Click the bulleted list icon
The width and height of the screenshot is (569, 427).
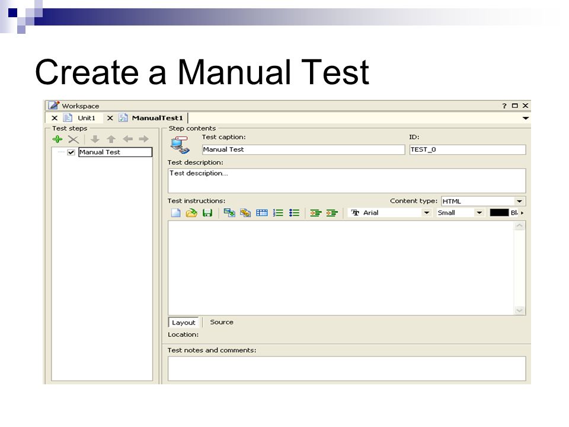pyautogui.click(x=295, y=213)
